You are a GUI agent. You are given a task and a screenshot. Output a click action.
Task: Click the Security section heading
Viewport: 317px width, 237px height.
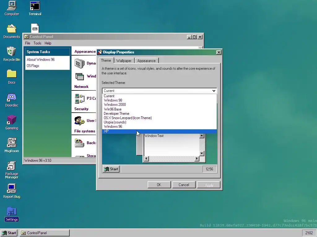coord(81,109)
